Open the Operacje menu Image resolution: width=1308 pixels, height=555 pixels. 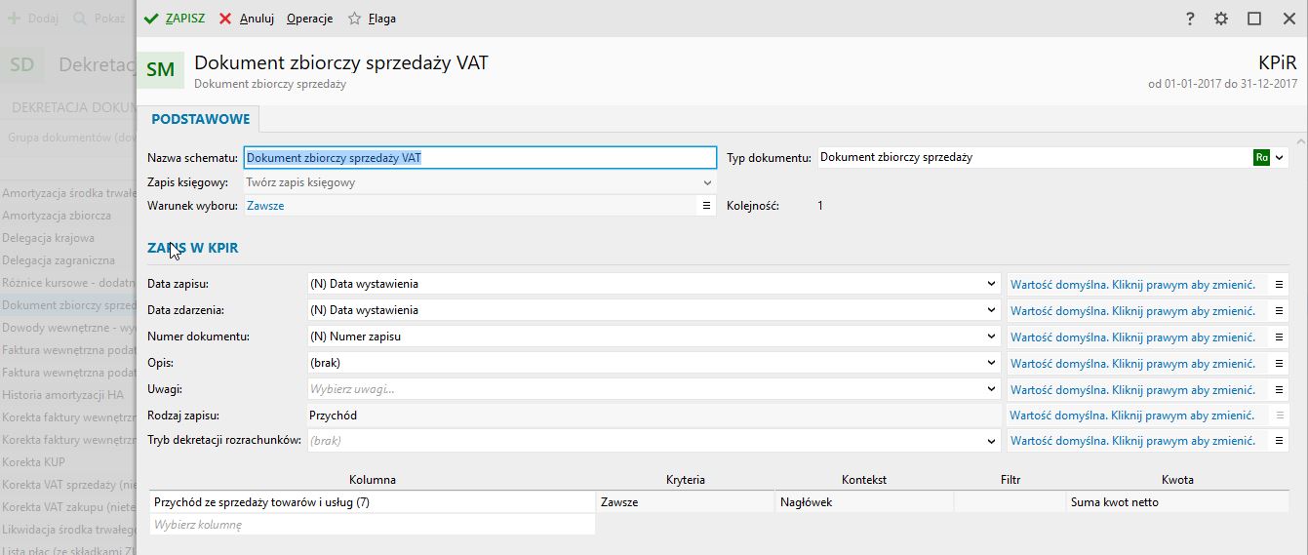pos(309,19)
